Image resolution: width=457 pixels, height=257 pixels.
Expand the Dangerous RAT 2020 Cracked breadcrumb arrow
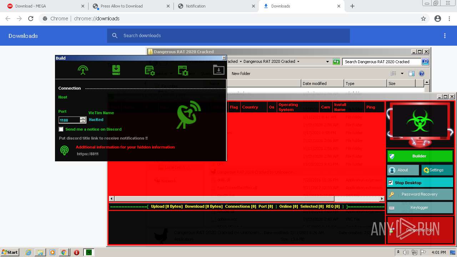tap(298, 61)
